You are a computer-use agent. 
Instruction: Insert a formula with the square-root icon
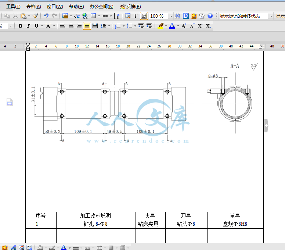click(77, 16)
